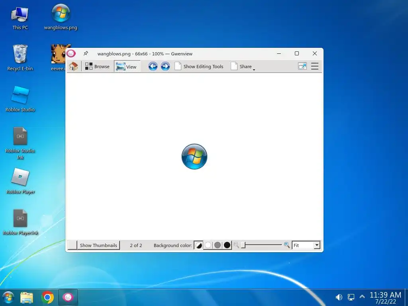Open the Share dropdown

(243, 67)
